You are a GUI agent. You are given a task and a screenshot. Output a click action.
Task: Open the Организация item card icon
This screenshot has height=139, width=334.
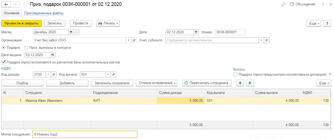point(134,40)
